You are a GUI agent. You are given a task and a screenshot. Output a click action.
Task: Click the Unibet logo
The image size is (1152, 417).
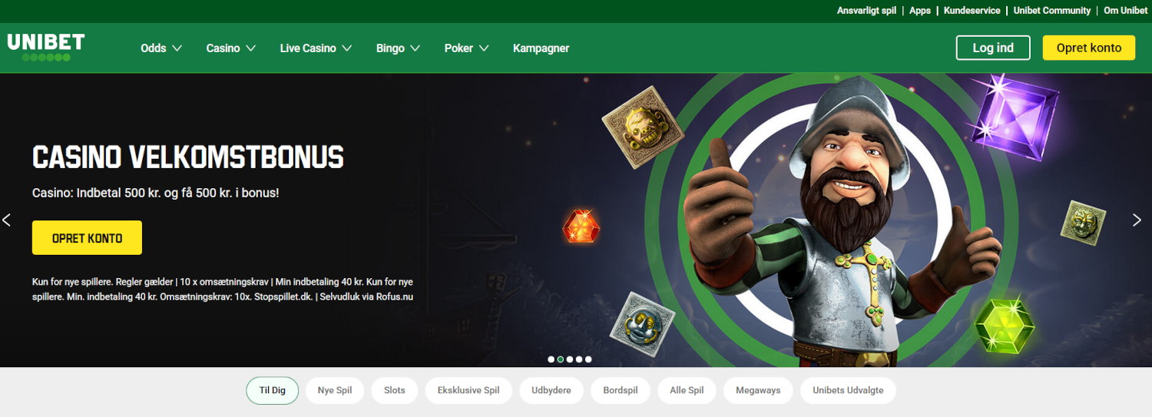coord(46,47)
